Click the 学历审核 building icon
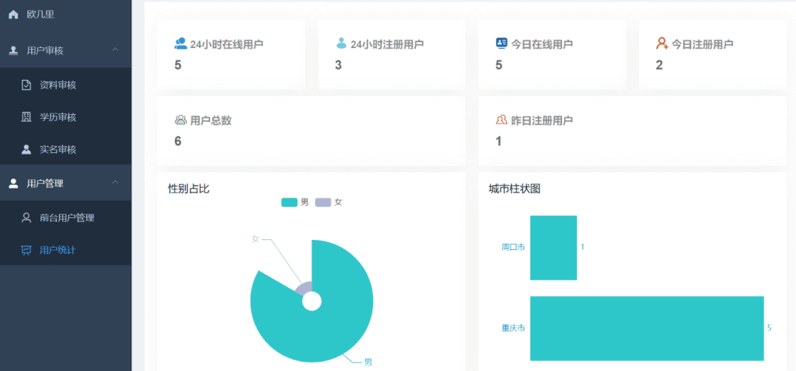Image resolution: width=796 pixels, height=371 pixels. pyautogui.click(x=26, y=117)
